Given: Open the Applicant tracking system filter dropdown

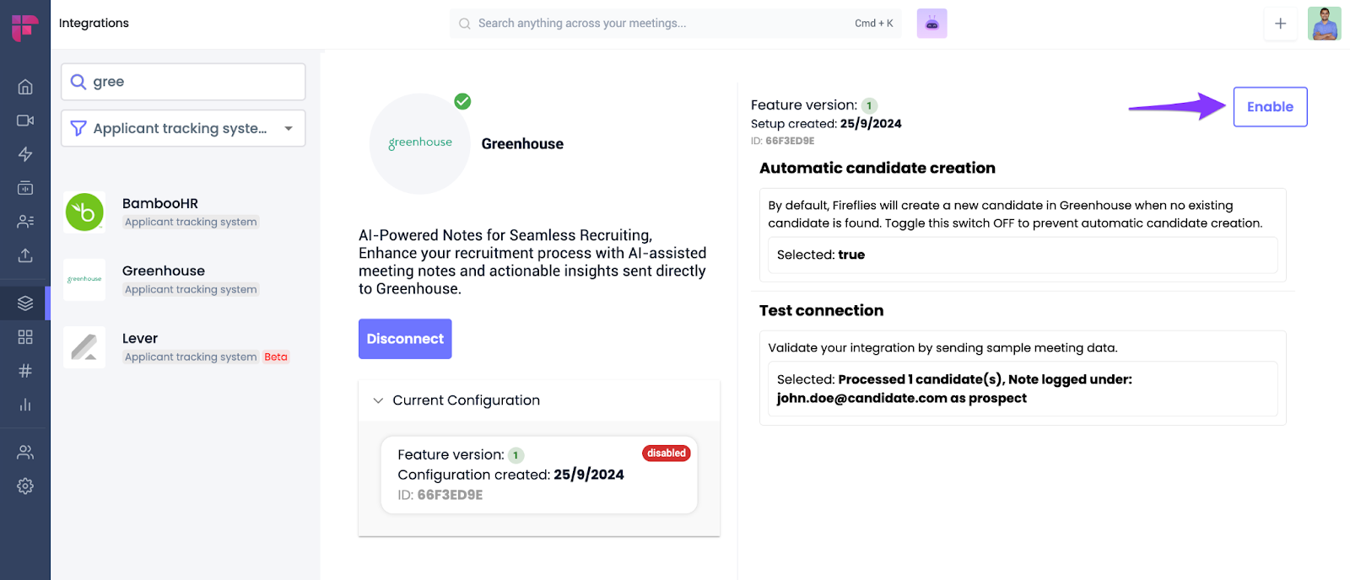Looking at the screenshot, I should [x=183, y=128].
